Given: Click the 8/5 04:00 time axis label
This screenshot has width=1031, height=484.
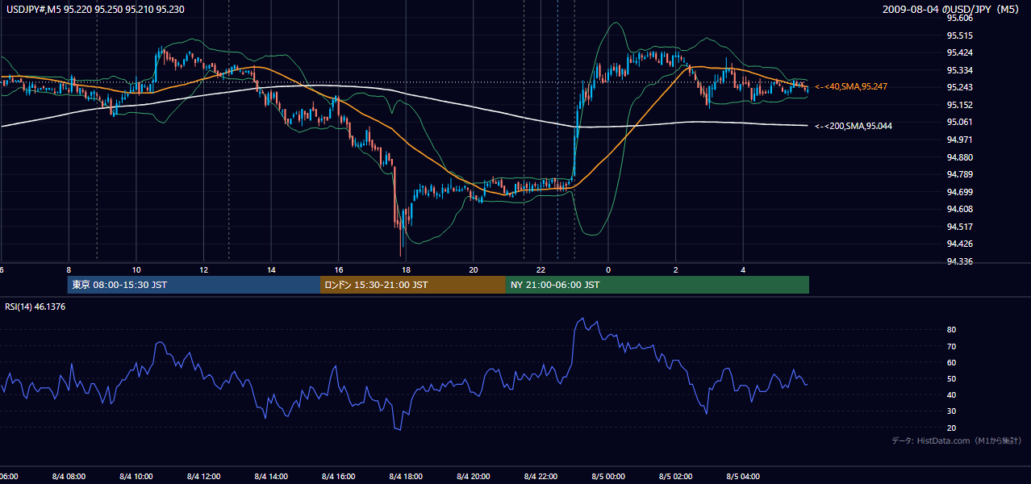Looking at the screenshot, I should [743, 477].
